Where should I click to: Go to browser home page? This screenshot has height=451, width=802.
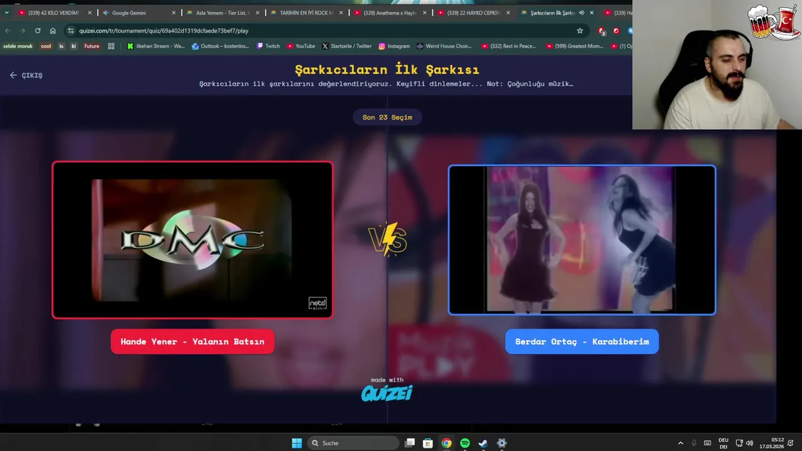53,31
